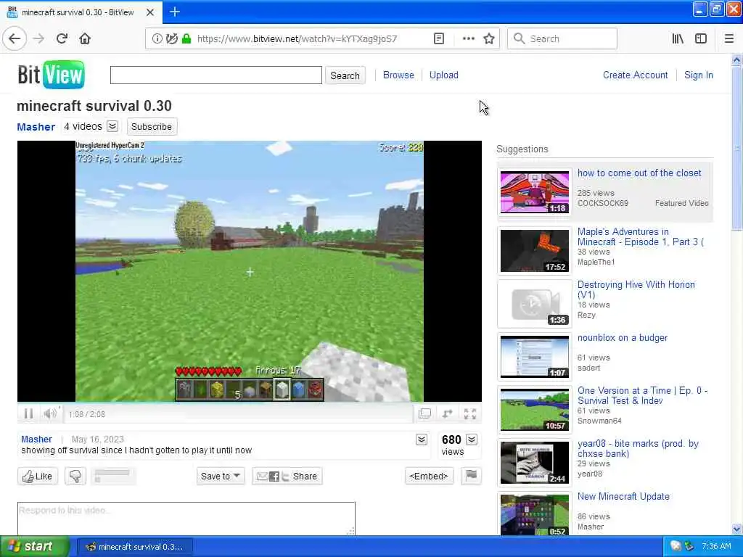The image size is (743, 557).
Task: Expand the 4 videos dropdown arrow
Action: click(112, 126)
